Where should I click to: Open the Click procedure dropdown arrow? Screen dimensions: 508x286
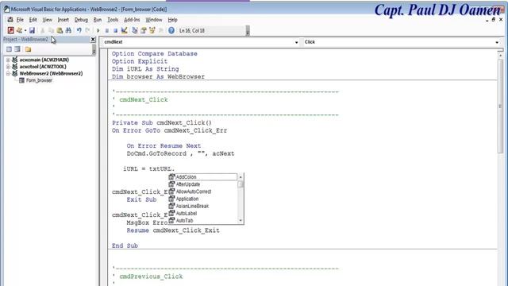497,42
